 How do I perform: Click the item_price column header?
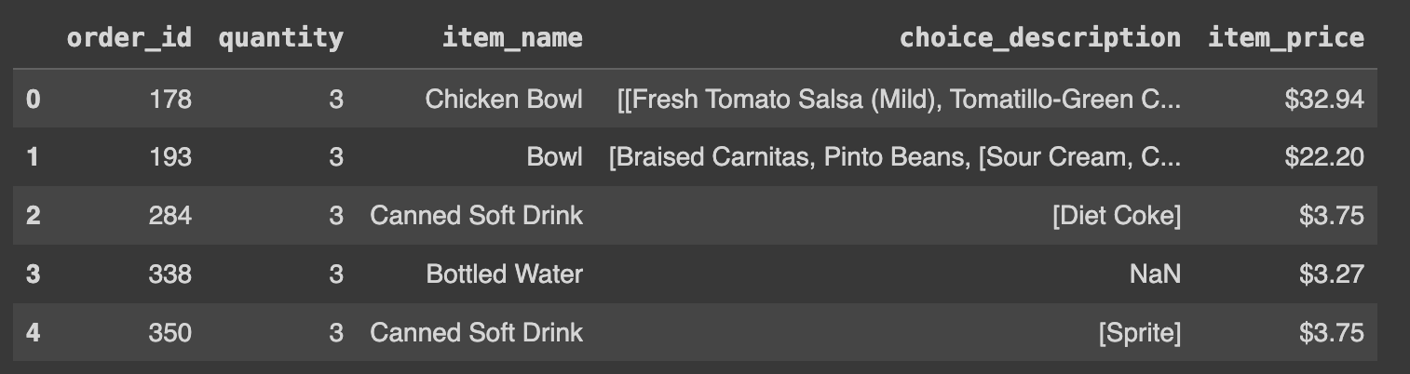1286,38
